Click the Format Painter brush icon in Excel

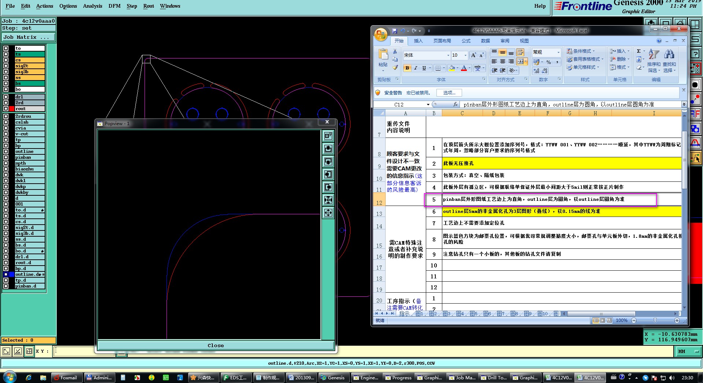395,68
